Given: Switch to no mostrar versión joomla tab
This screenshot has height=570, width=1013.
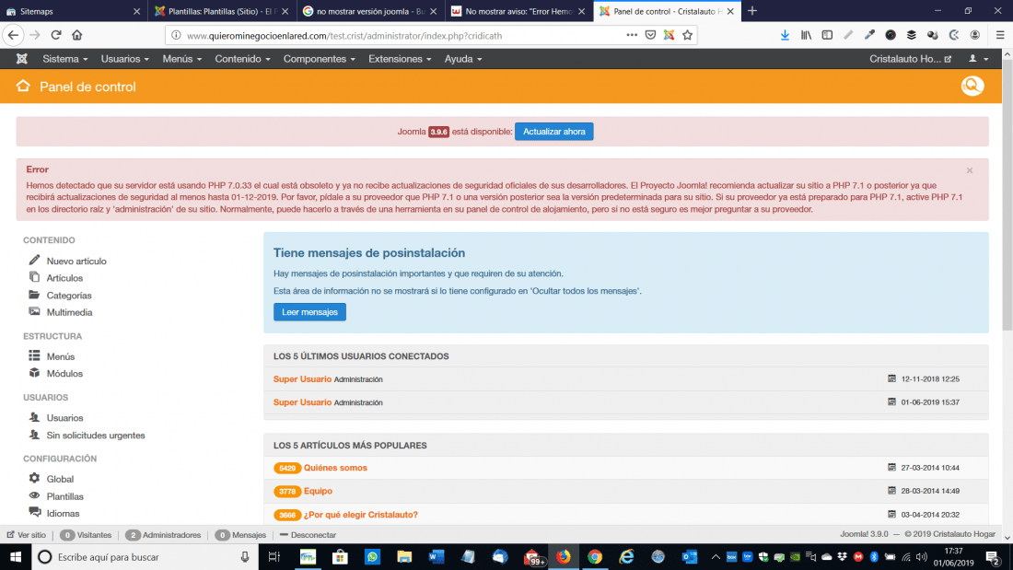Looking at the screenshot, I should click(370, 11).
